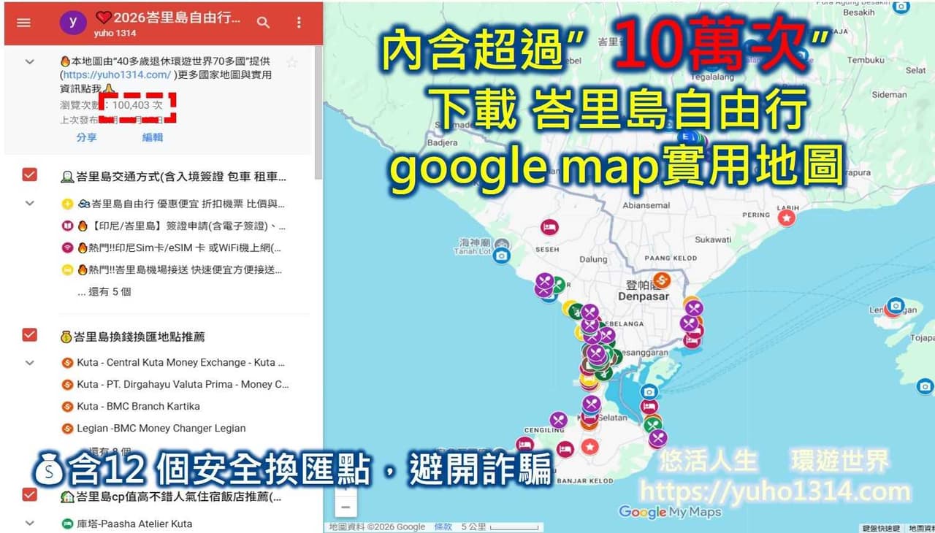Image resolution: width=935 pixels, height=533 pixels.
Task: Open the three-dot more options menu
Action: [x=299, y=23]
